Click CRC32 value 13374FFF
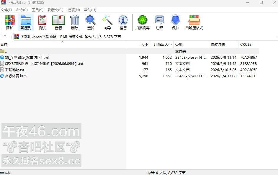This screenshot has width=278, height=175. click(248, 76)
